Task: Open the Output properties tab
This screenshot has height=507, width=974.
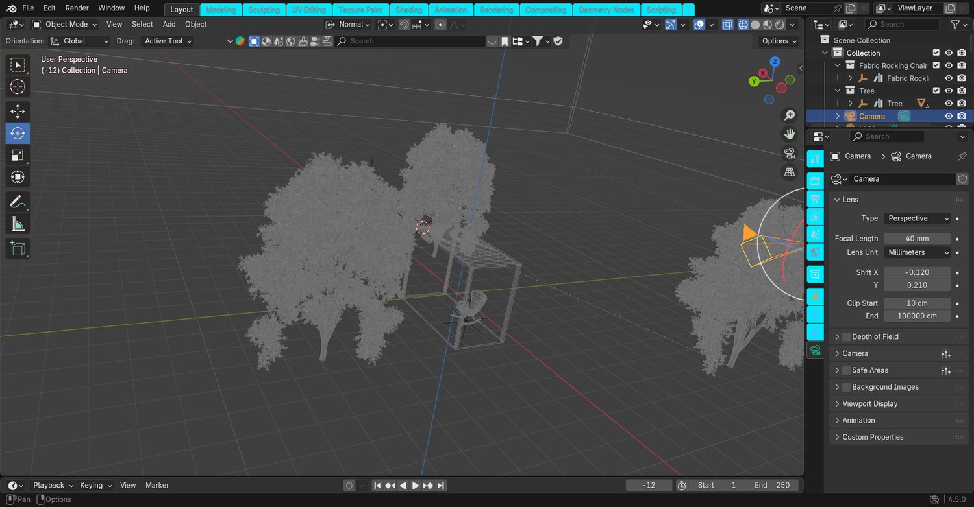Action: pos(816,199)
